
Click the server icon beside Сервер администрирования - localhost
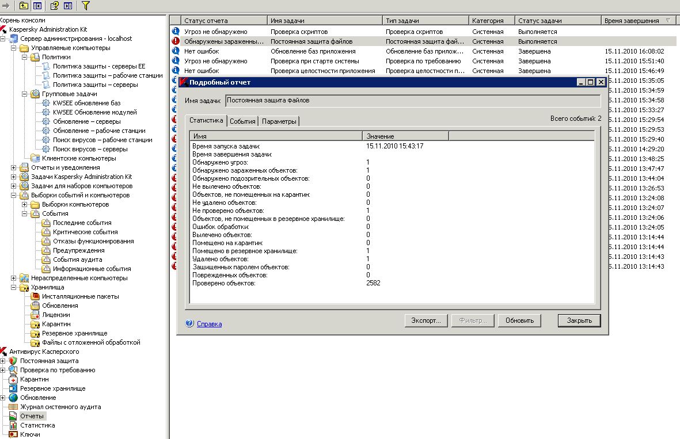(x=14, y=39)
